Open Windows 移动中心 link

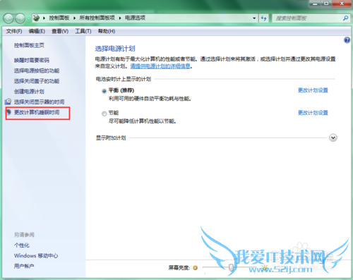[36, 255]
